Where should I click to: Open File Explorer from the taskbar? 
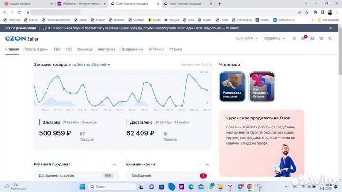[x=220, y=187]
